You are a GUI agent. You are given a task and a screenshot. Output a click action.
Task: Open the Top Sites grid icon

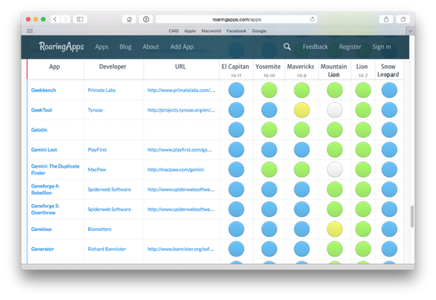[30, 31]
